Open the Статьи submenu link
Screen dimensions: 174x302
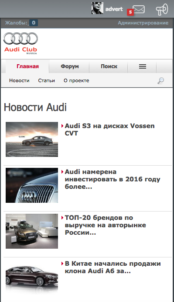pos(46,80)
